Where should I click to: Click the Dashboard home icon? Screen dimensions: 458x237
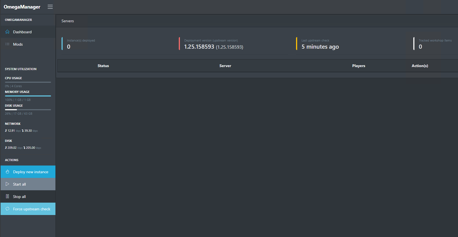(x=7, y=32)
